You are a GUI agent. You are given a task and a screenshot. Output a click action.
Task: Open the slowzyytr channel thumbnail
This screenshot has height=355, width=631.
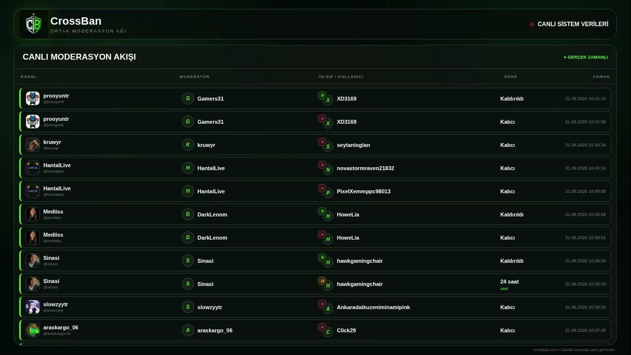coord(33,307)
